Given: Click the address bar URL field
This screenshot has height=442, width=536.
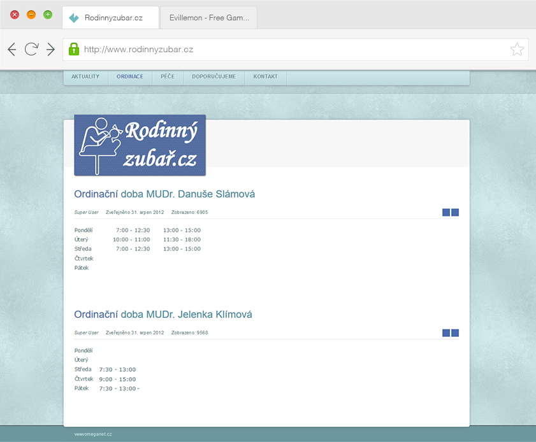Looking at the screenshot, I should click(296, 50).
